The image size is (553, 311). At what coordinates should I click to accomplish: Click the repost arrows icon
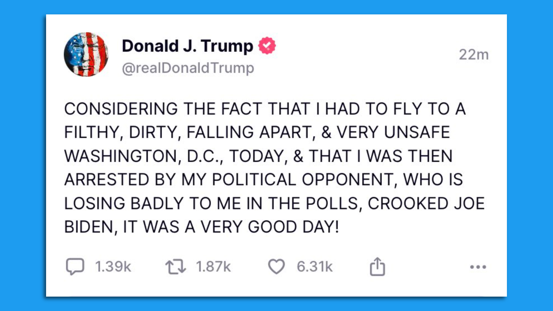tap(176, 267)
